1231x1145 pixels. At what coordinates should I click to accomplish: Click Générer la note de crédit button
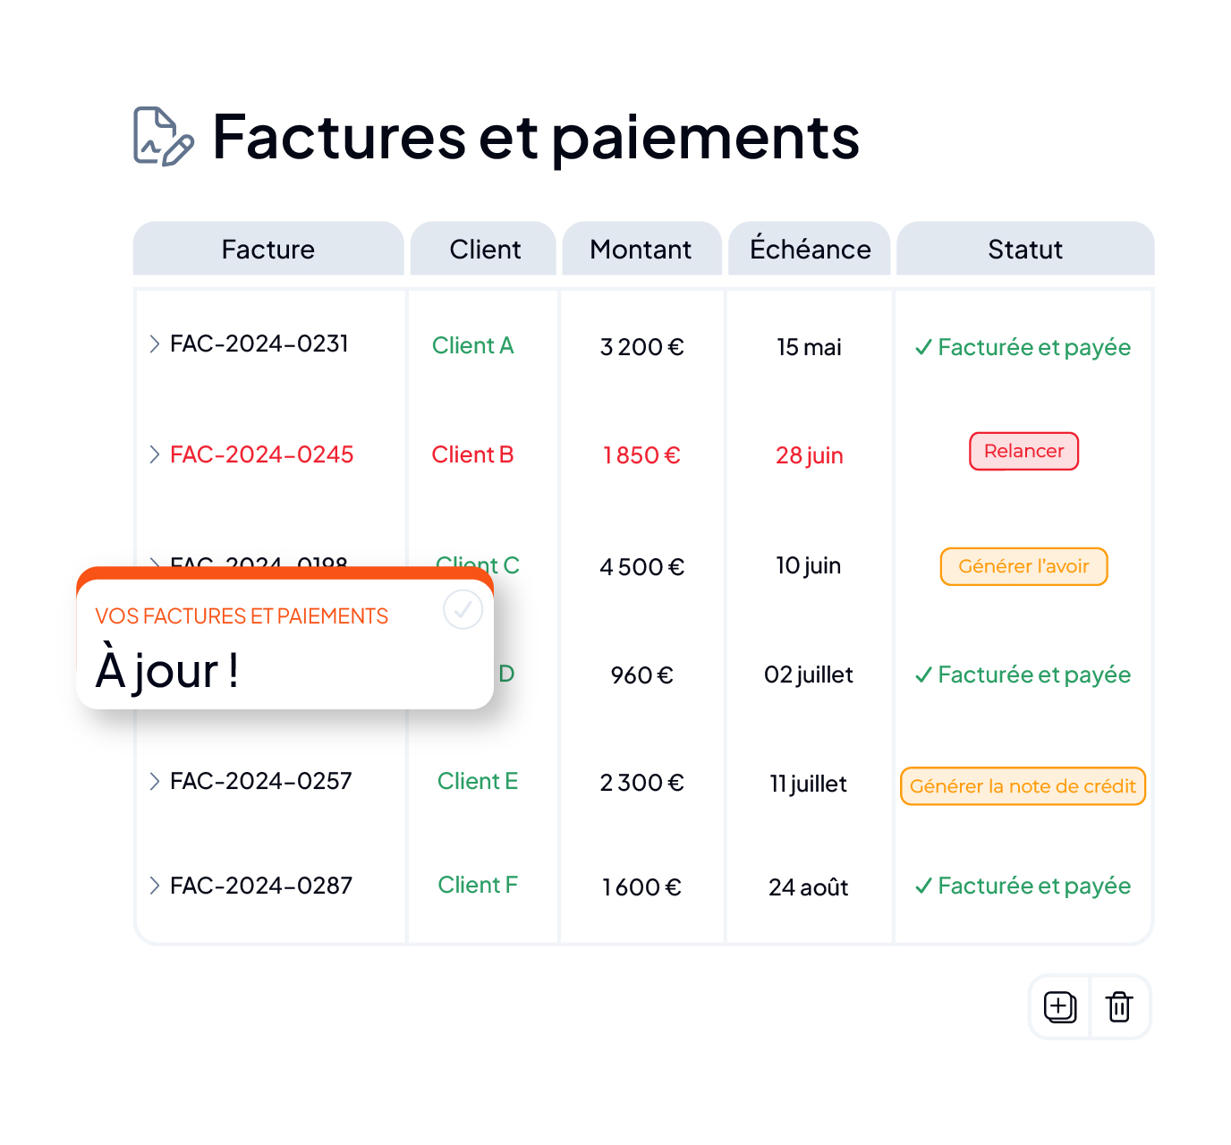coord(1023,786)
